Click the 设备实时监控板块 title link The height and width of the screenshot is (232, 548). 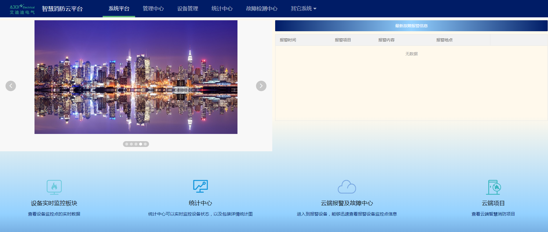tap(54, 203)
